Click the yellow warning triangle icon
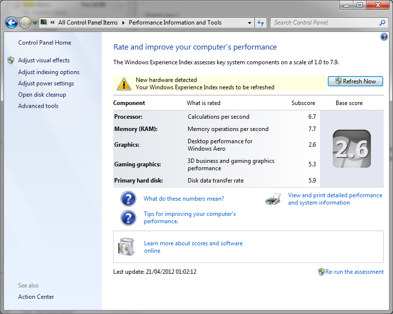This screenshot has height=314, width=393. [124, 83]
